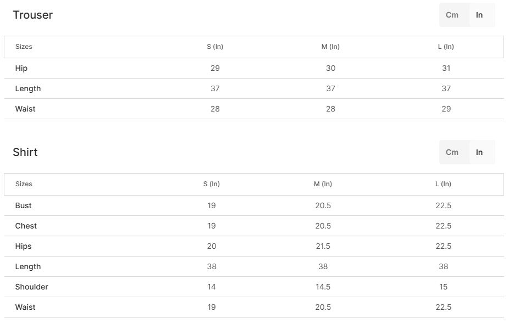Viewport: 509px width, 323px height.
Task: Switch Trouser chart to Cm units
Action: [x=452, y=15]
